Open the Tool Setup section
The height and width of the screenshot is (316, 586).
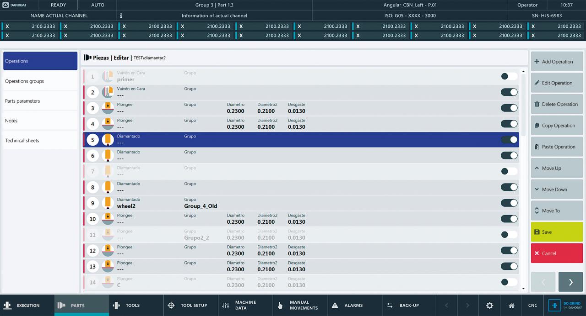click(x=190, y=305)
